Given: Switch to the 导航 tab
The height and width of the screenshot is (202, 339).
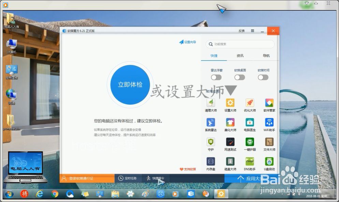Looking at the screenshot, I should pyautogui.click(x=266, y=56).
